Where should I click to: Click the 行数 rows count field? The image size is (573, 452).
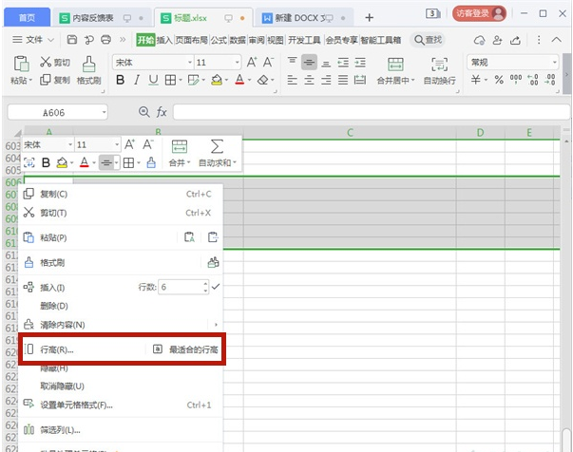[183, 287]
